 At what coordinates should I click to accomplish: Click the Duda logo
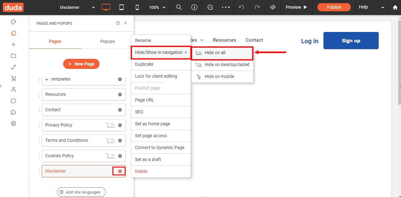coord(13,7)
